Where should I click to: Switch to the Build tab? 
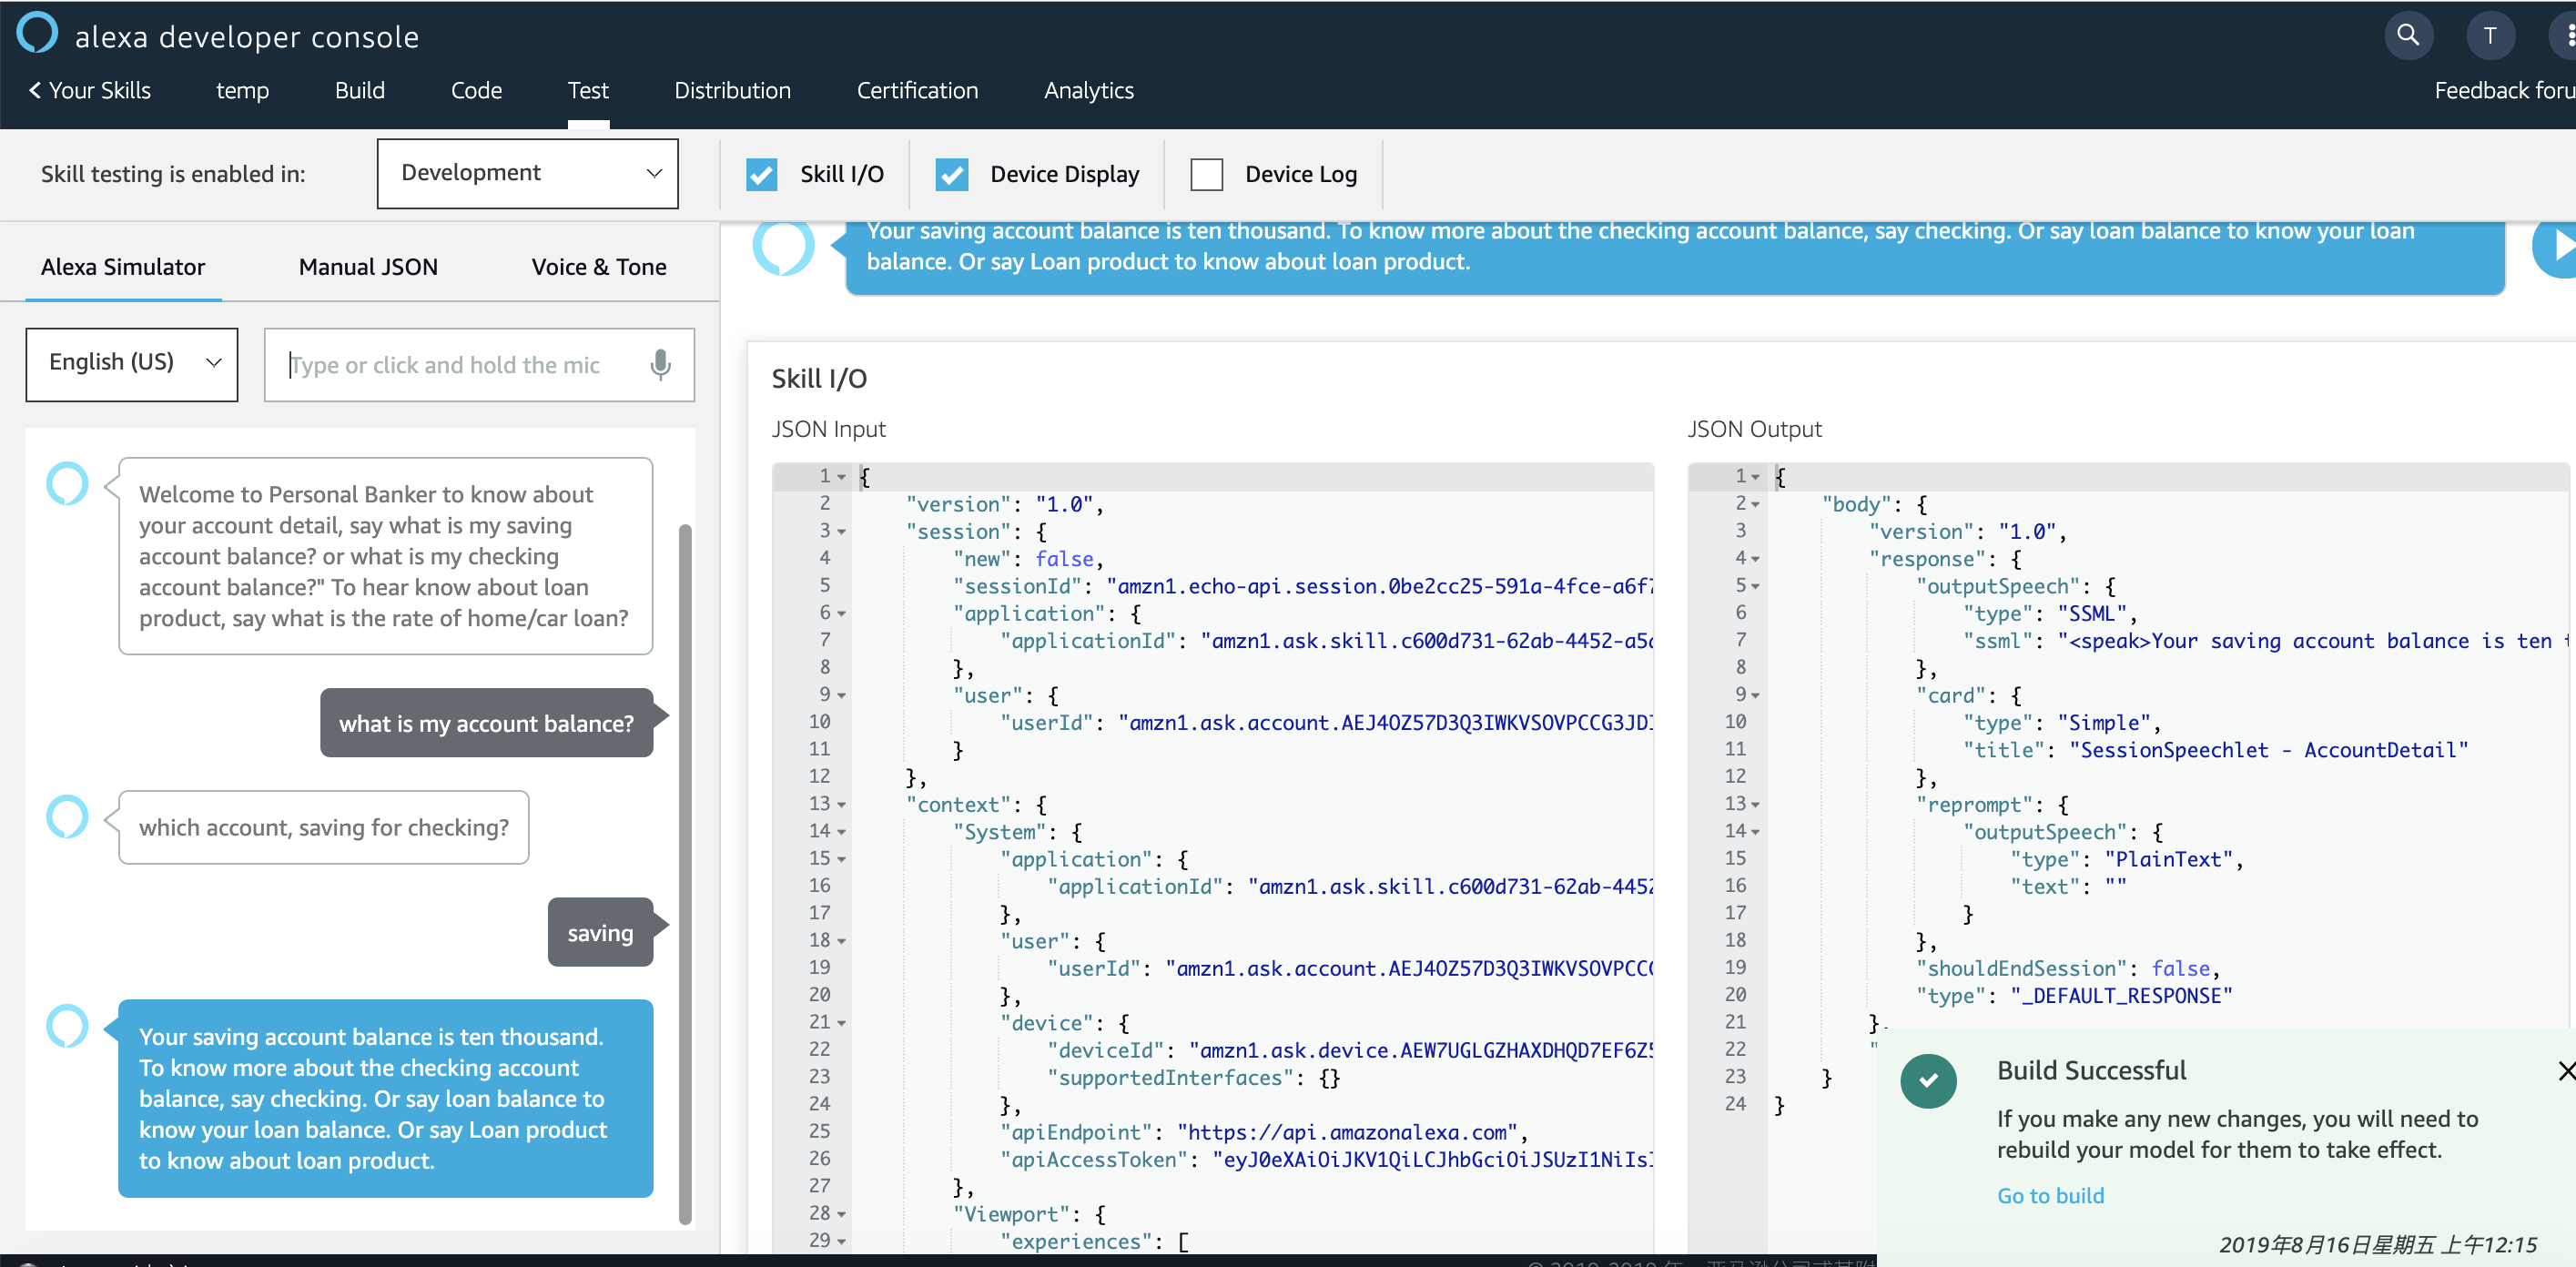360,91
